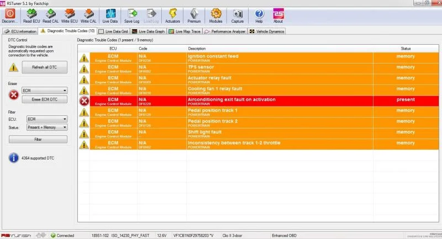The image size is (442, 239).
Task: Click the Refresh all DTC button
Action: coord(45,67)
